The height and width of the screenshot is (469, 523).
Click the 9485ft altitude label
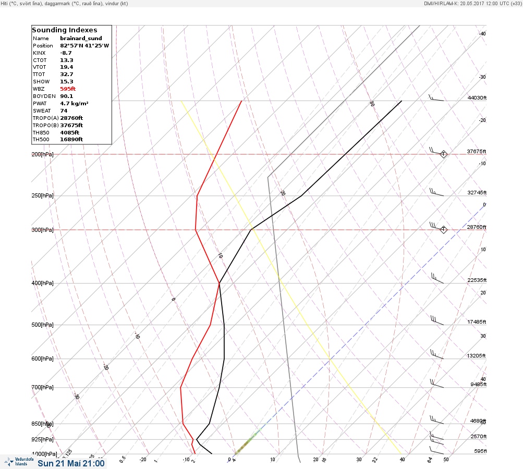click(x=479, y=385)
